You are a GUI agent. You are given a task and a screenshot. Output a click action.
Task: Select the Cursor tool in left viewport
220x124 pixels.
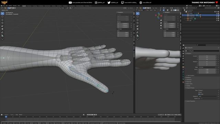(2, 17)
